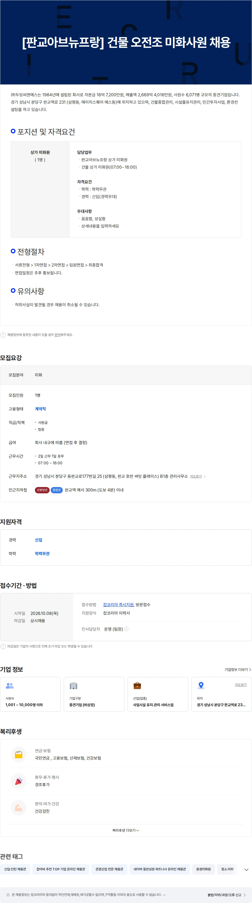
Task: Expand the related tags chevron
Action: [246, 870]
